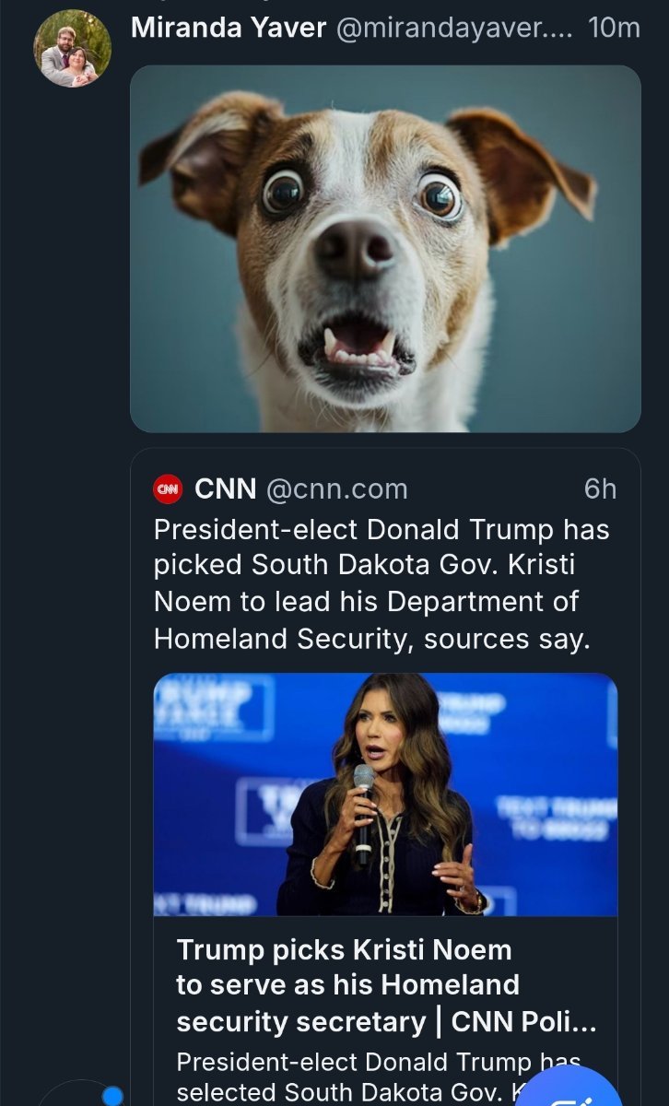
Task: Open quoted CNN post text about Kristi Noem
Action: coord(382,584)
